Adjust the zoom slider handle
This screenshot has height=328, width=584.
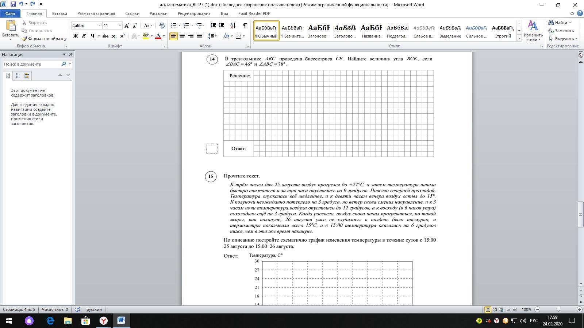point(558,309)
